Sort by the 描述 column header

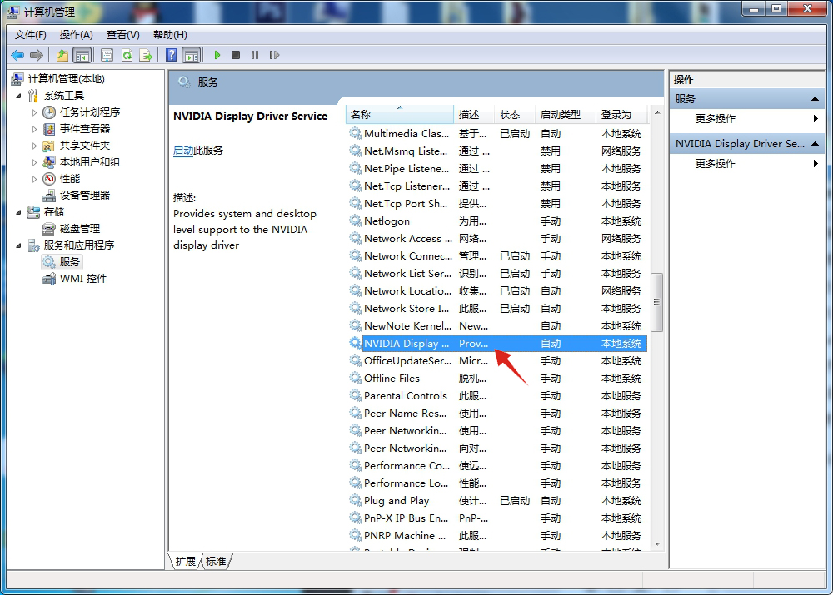(474, 115)
